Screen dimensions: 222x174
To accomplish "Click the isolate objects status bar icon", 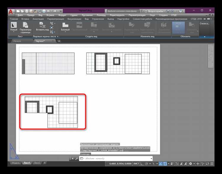I will [x=203, y=164].
